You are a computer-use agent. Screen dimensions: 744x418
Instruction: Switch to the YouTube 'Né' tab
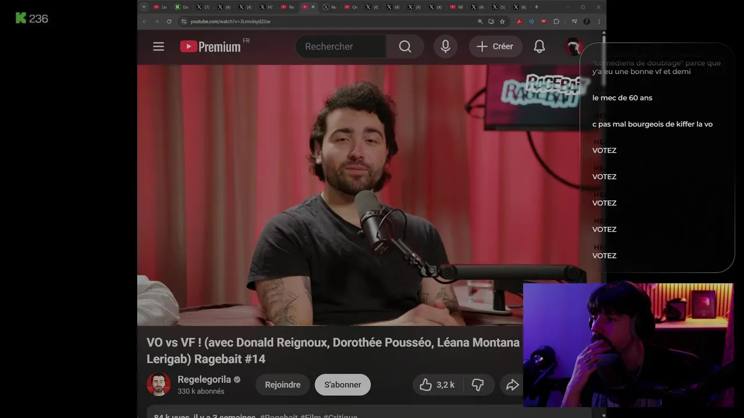(457, 7)
